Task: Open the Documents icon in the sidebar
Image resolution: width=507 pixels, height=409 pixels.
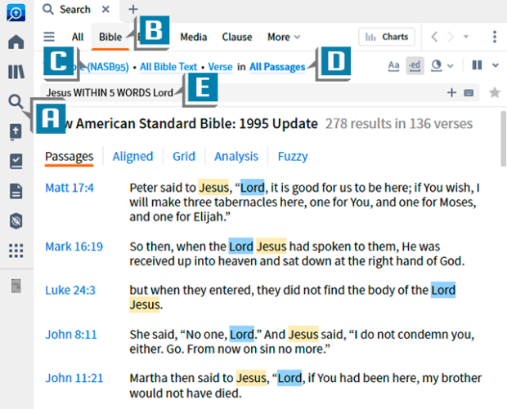Action: pyautogui.click(x=16, y=191)
